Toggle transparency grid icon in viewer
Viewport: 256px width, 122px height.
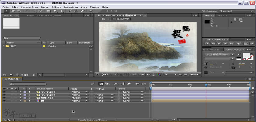185,74
